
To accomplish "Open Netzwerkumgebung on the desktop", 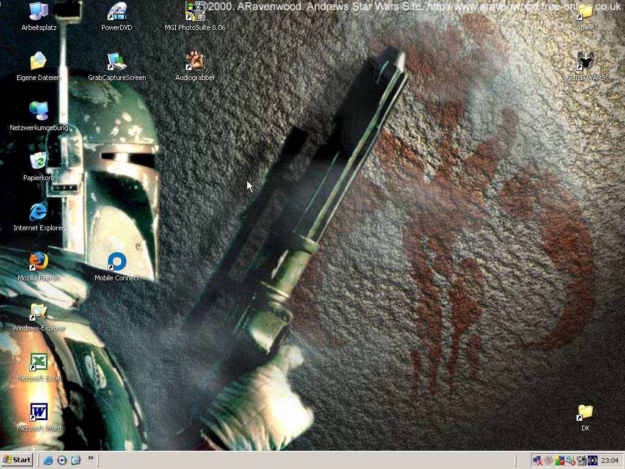I will (x=38, y=112).
